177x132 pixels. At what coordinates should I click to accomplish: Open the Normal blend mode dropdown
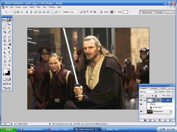[148, 92]
